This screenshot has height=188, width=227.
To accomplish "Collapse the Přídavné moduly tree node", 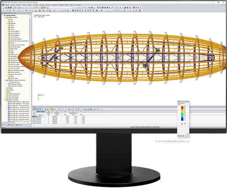I will pyautogui.click(x=4, y=100).
